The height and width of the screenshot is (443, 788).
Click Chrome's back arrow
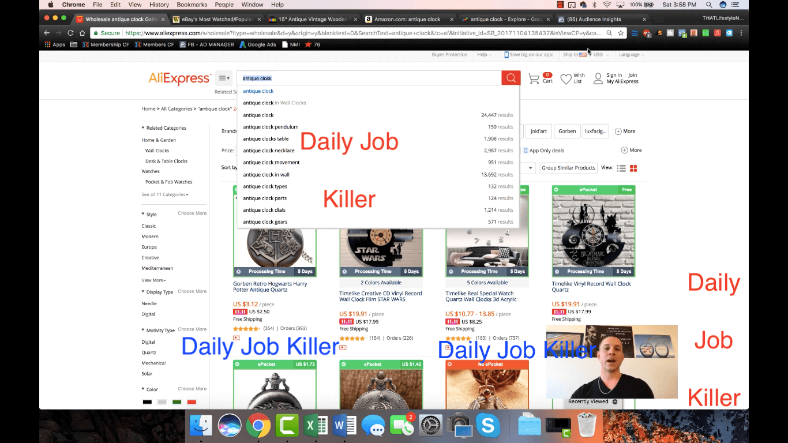47,33
